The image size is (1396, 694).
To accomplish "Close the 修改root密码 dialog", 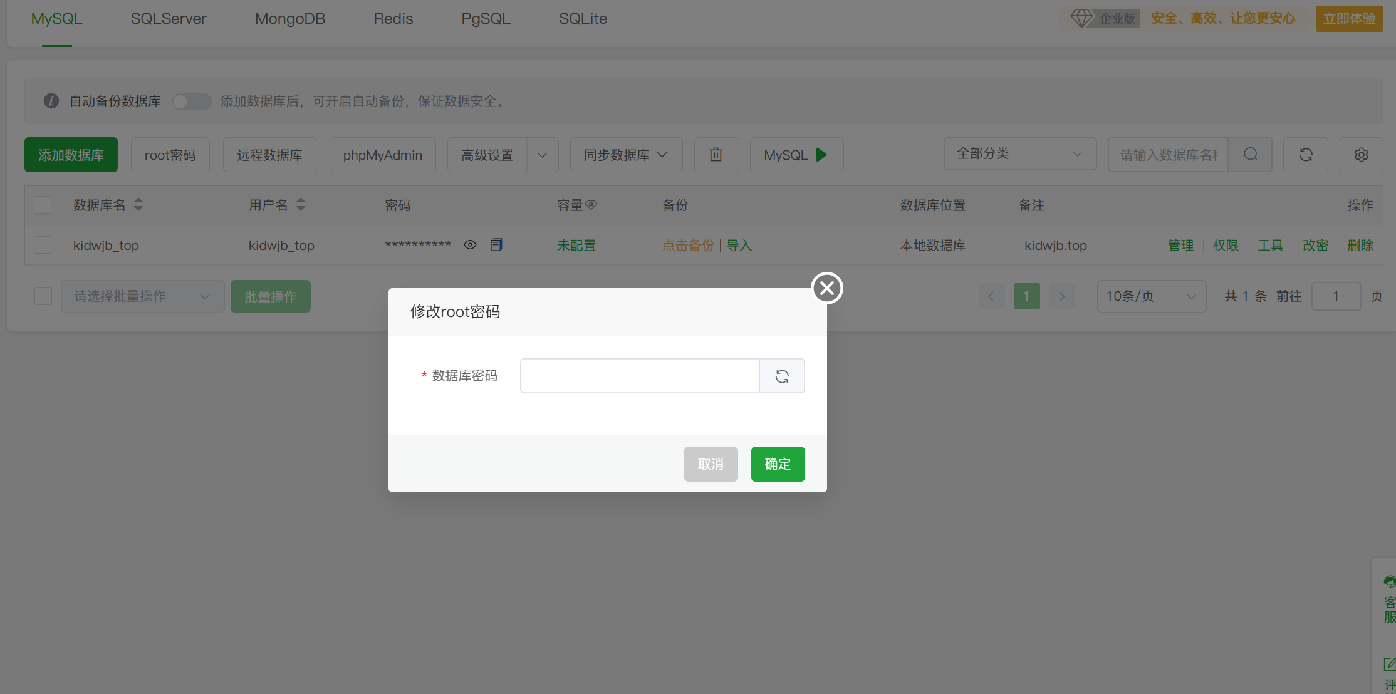I will 826,288.
